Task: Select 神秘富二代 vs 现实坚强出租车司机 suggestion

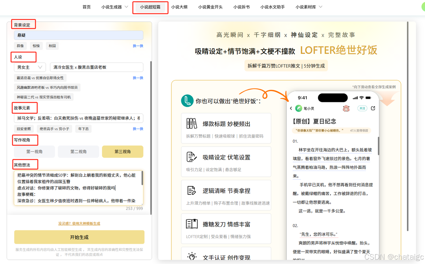Action: [x=44, y=97]
